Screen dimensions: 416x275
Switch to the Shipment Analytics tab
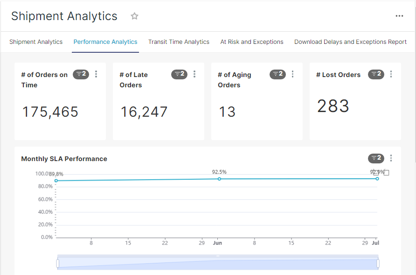point(36,42)
